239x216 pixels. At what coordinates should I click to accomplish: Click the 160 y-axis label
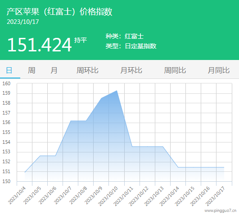pyautogui.click(x=6, y=83)
